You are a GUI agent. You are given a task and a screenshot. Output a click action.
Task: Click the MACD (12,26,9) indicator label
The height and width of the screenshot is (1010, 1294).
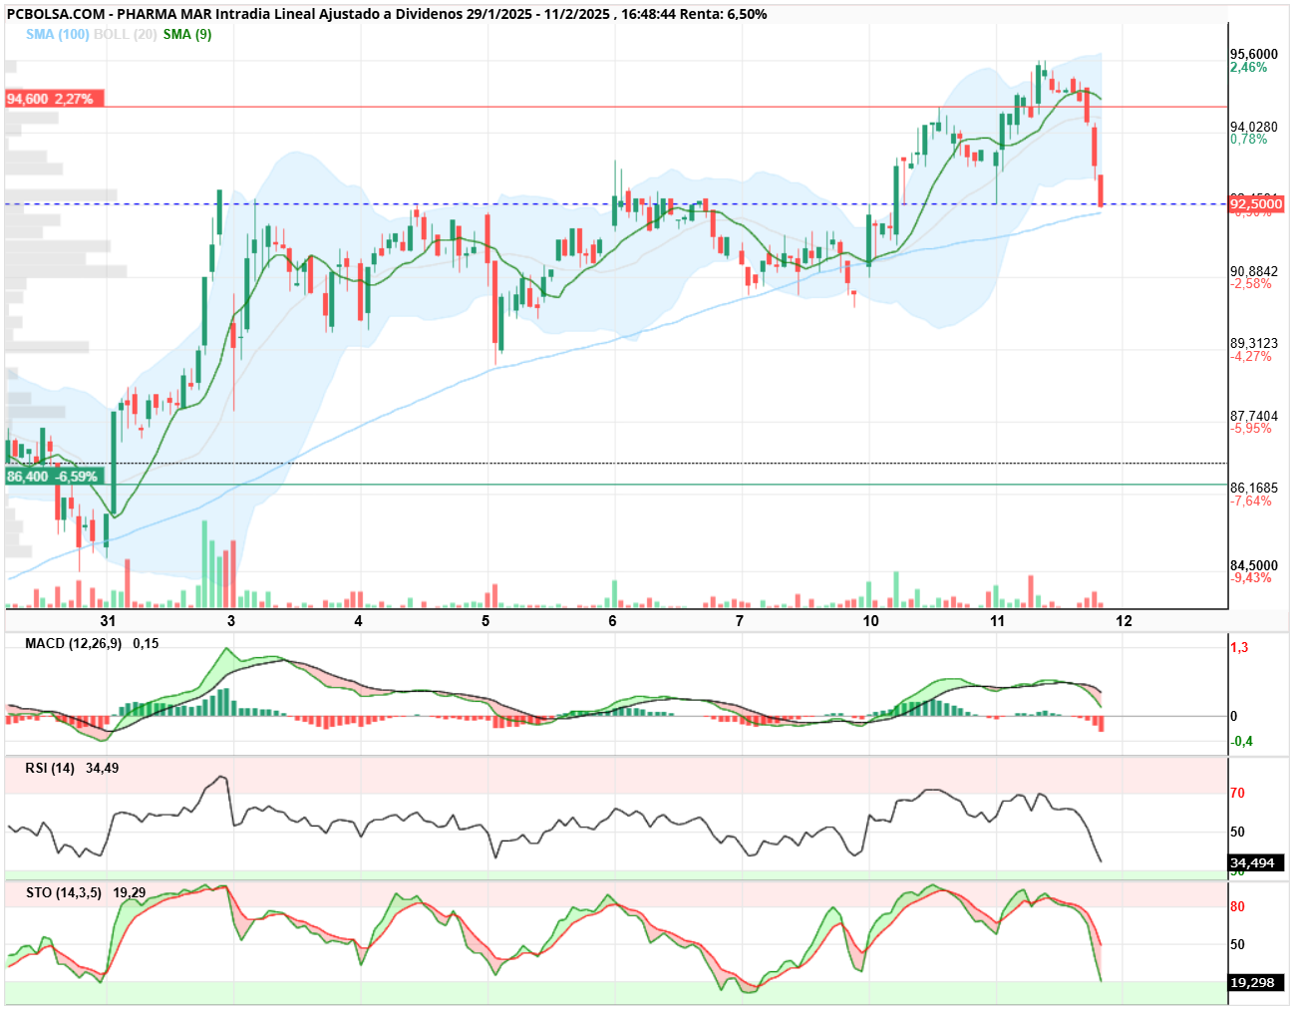(x=73, y=643)
